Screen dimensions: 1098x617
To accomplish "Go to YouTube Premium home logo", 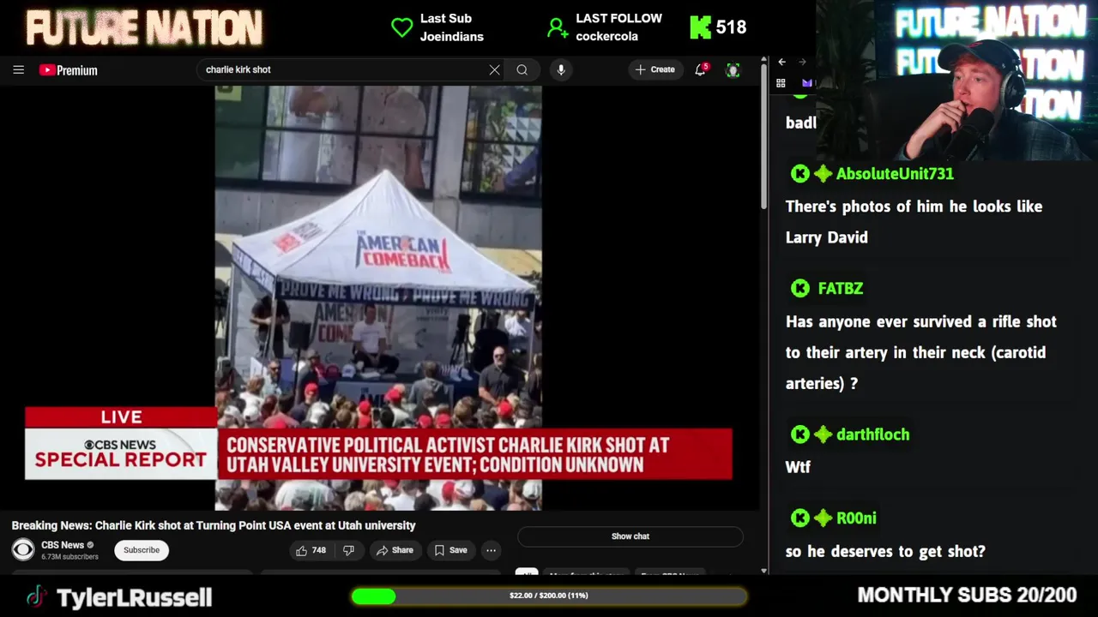I will click(x=69, y=70).
